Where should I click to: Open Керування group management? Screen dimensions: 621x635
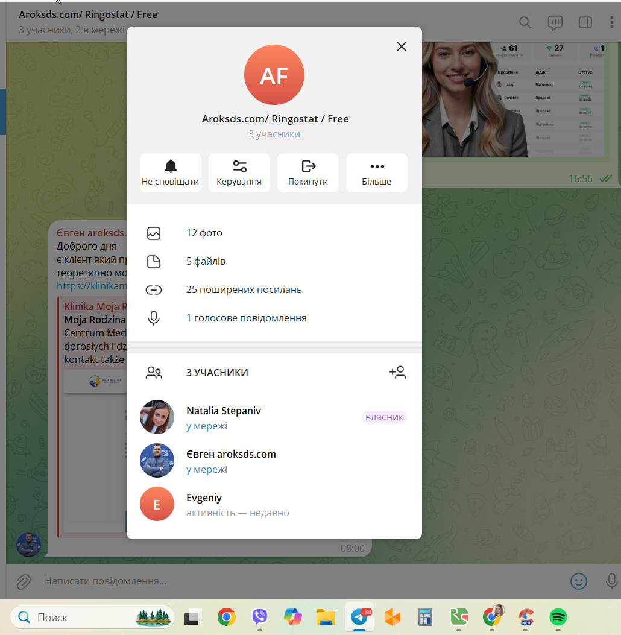(239, 172)
